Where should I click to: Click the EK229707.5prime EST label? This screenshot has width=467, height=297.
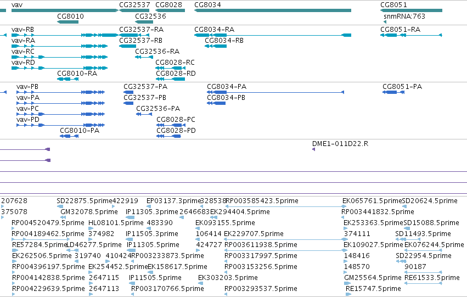coord(254,234)
